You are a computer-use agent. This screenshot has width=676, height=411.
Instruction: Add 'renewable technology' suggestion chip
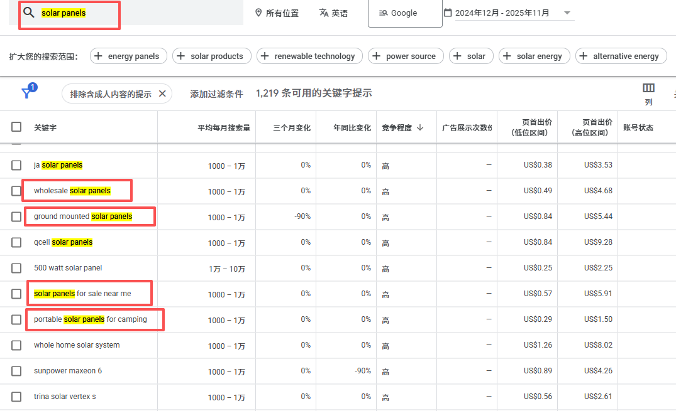(308, 56)
